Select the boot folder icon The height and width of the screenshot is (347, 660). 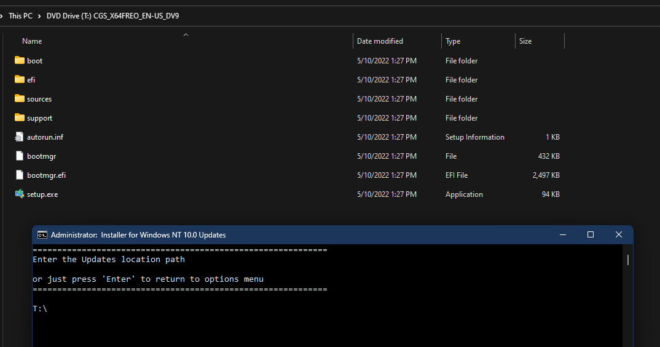click(x=20, y=60)
